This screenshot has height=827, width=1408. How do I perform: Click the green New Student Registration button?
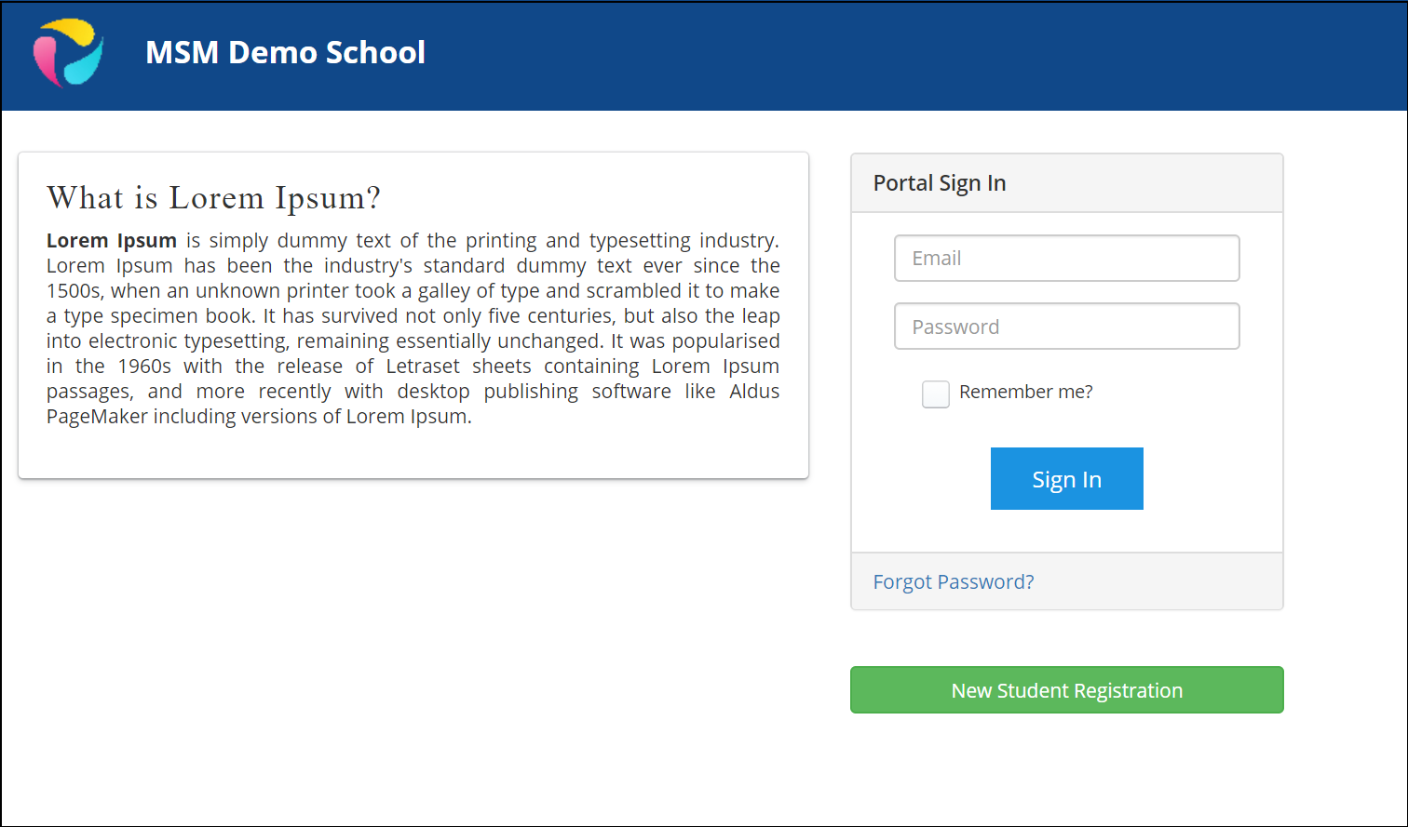[x=1067, y=690]
